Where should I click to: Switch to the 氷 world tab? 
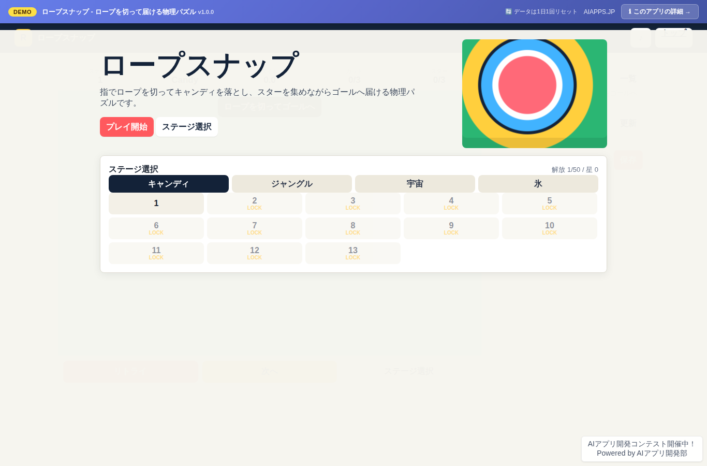[538, 184]
